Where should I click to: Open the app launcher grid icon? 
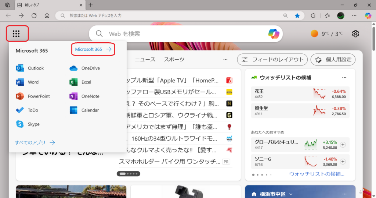click(x=16, y=33)
